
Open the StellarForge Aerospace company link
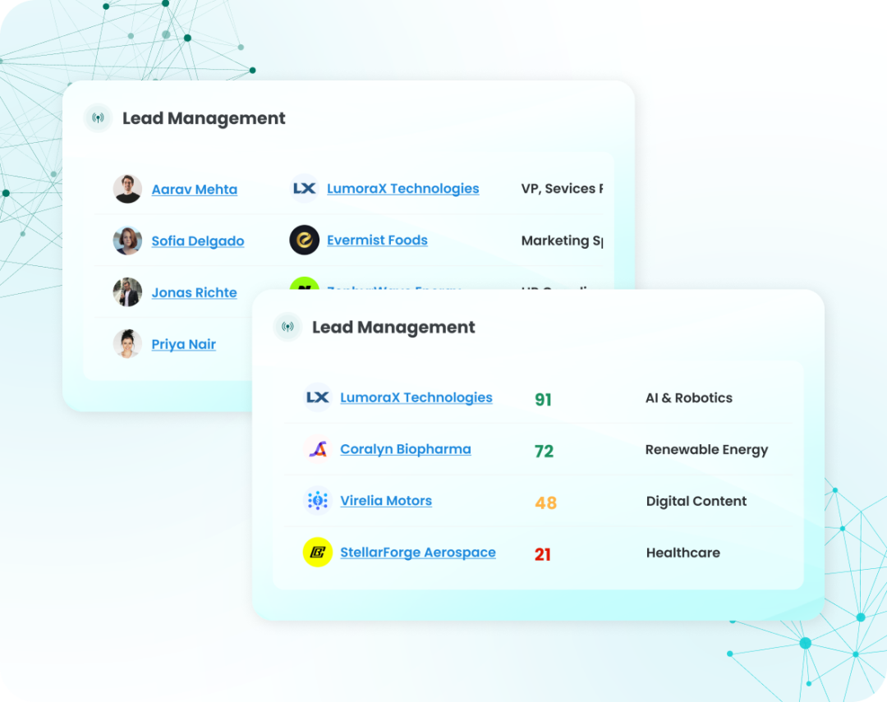point(417,553)
